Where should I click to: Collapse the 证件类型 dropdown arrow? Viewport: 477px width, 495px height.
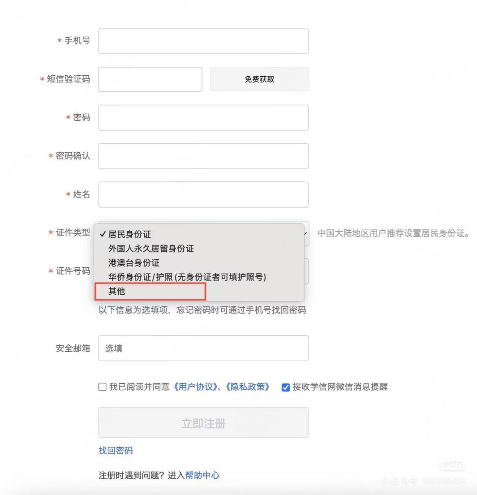(x=306, y=234)
